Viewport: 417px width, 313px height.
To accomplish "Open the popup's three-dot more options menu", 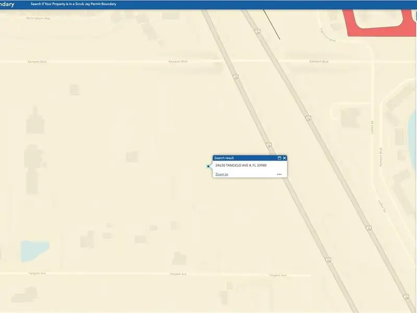I will (279, 174).
